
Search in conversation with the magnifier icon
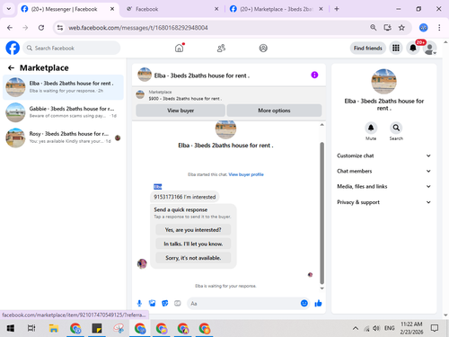[396, 128]
